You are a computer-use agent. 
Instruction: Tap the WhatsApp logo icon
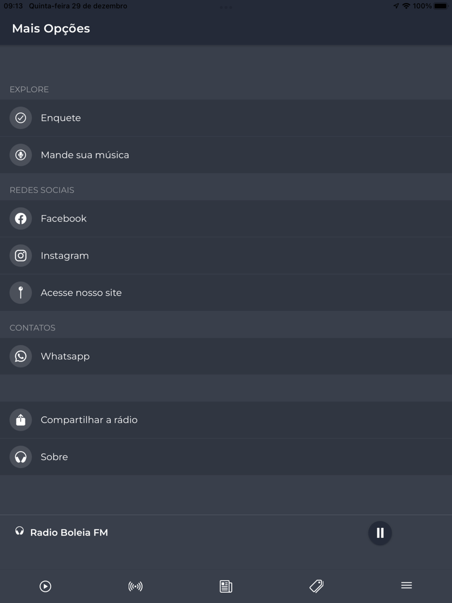click(21, 356)
